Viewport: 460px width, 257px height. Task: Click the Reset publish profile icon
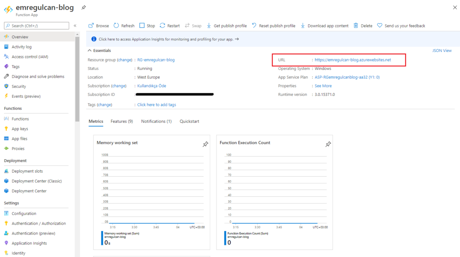coord(254,26)
